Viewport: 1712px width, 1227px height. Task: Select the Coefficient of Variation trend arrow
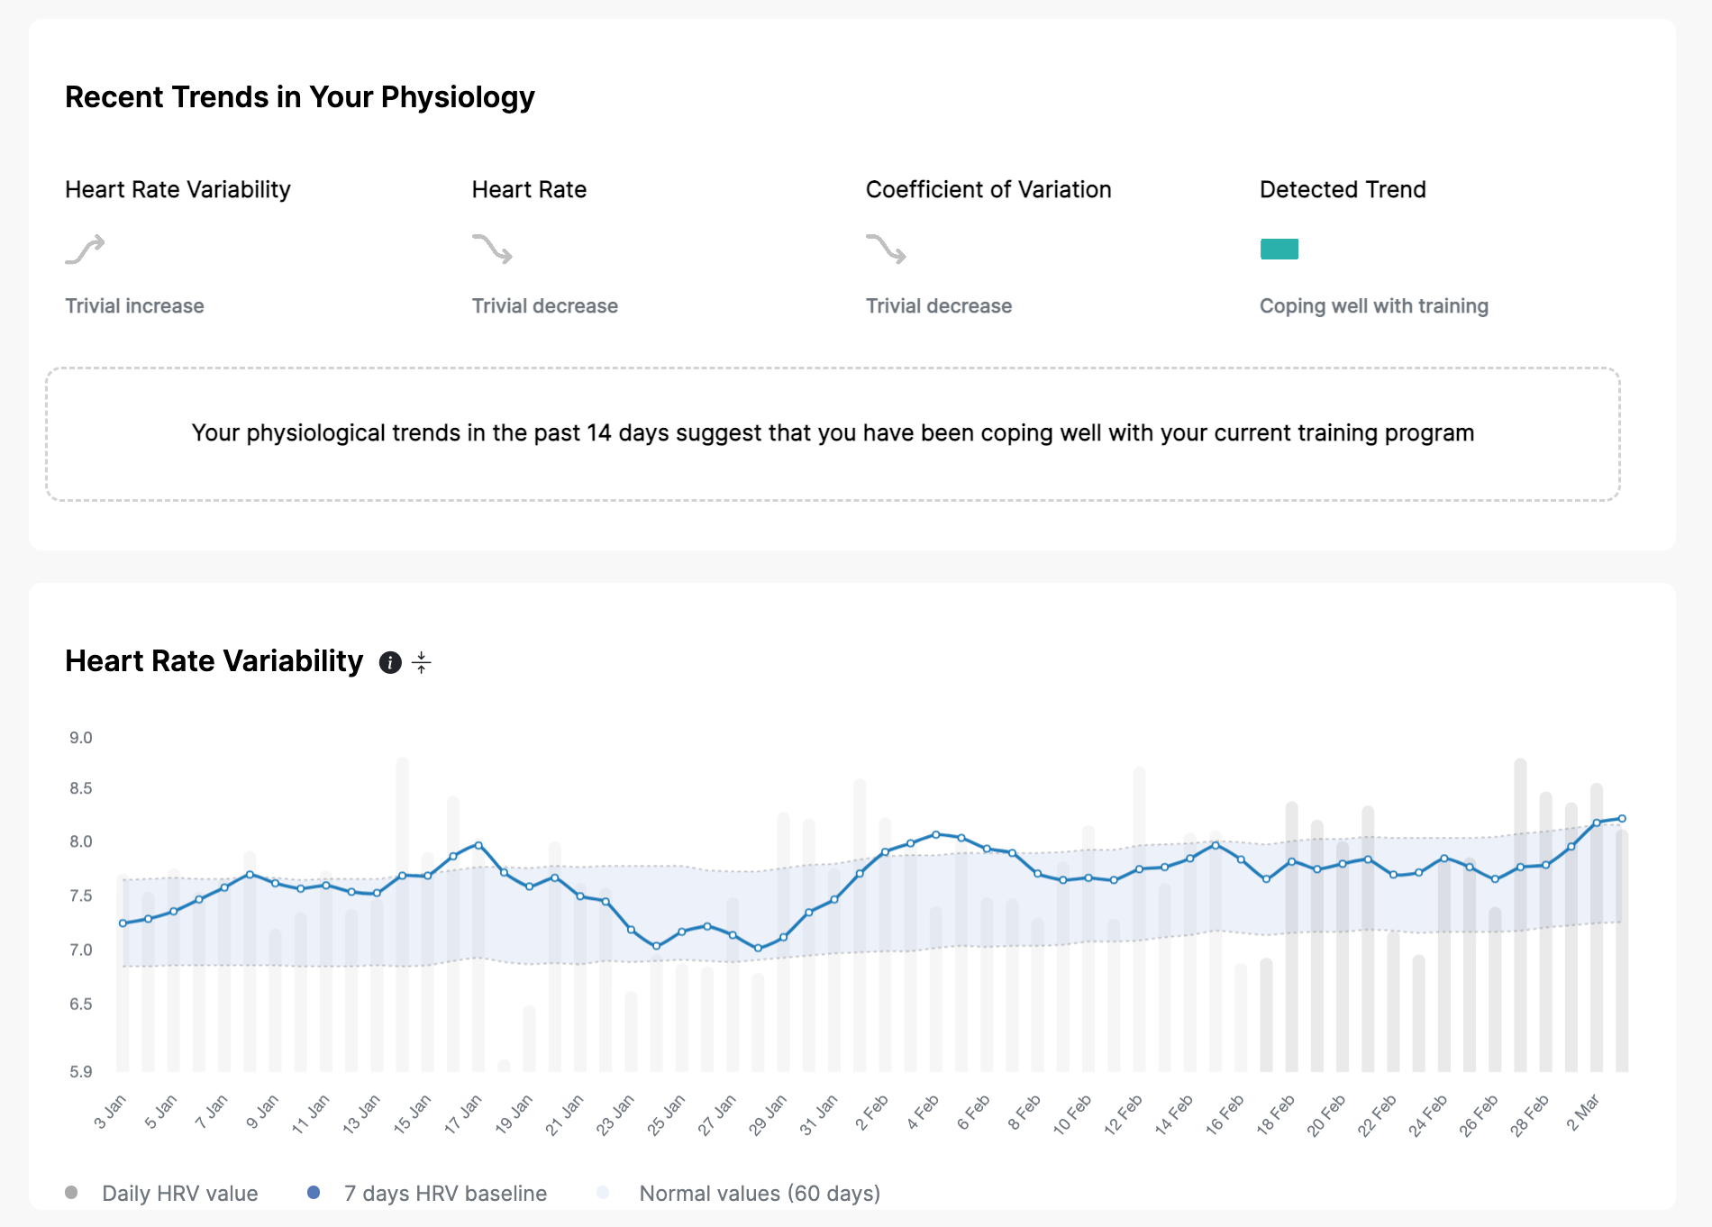[885, 250]
